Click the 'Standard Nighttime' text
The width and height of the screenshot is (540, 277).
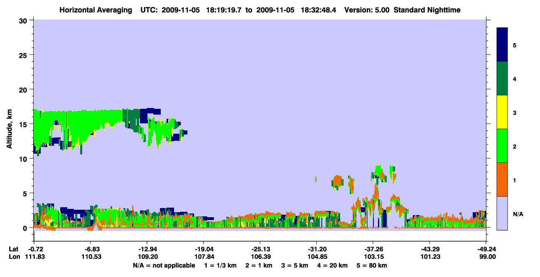(x=427, y=10)
